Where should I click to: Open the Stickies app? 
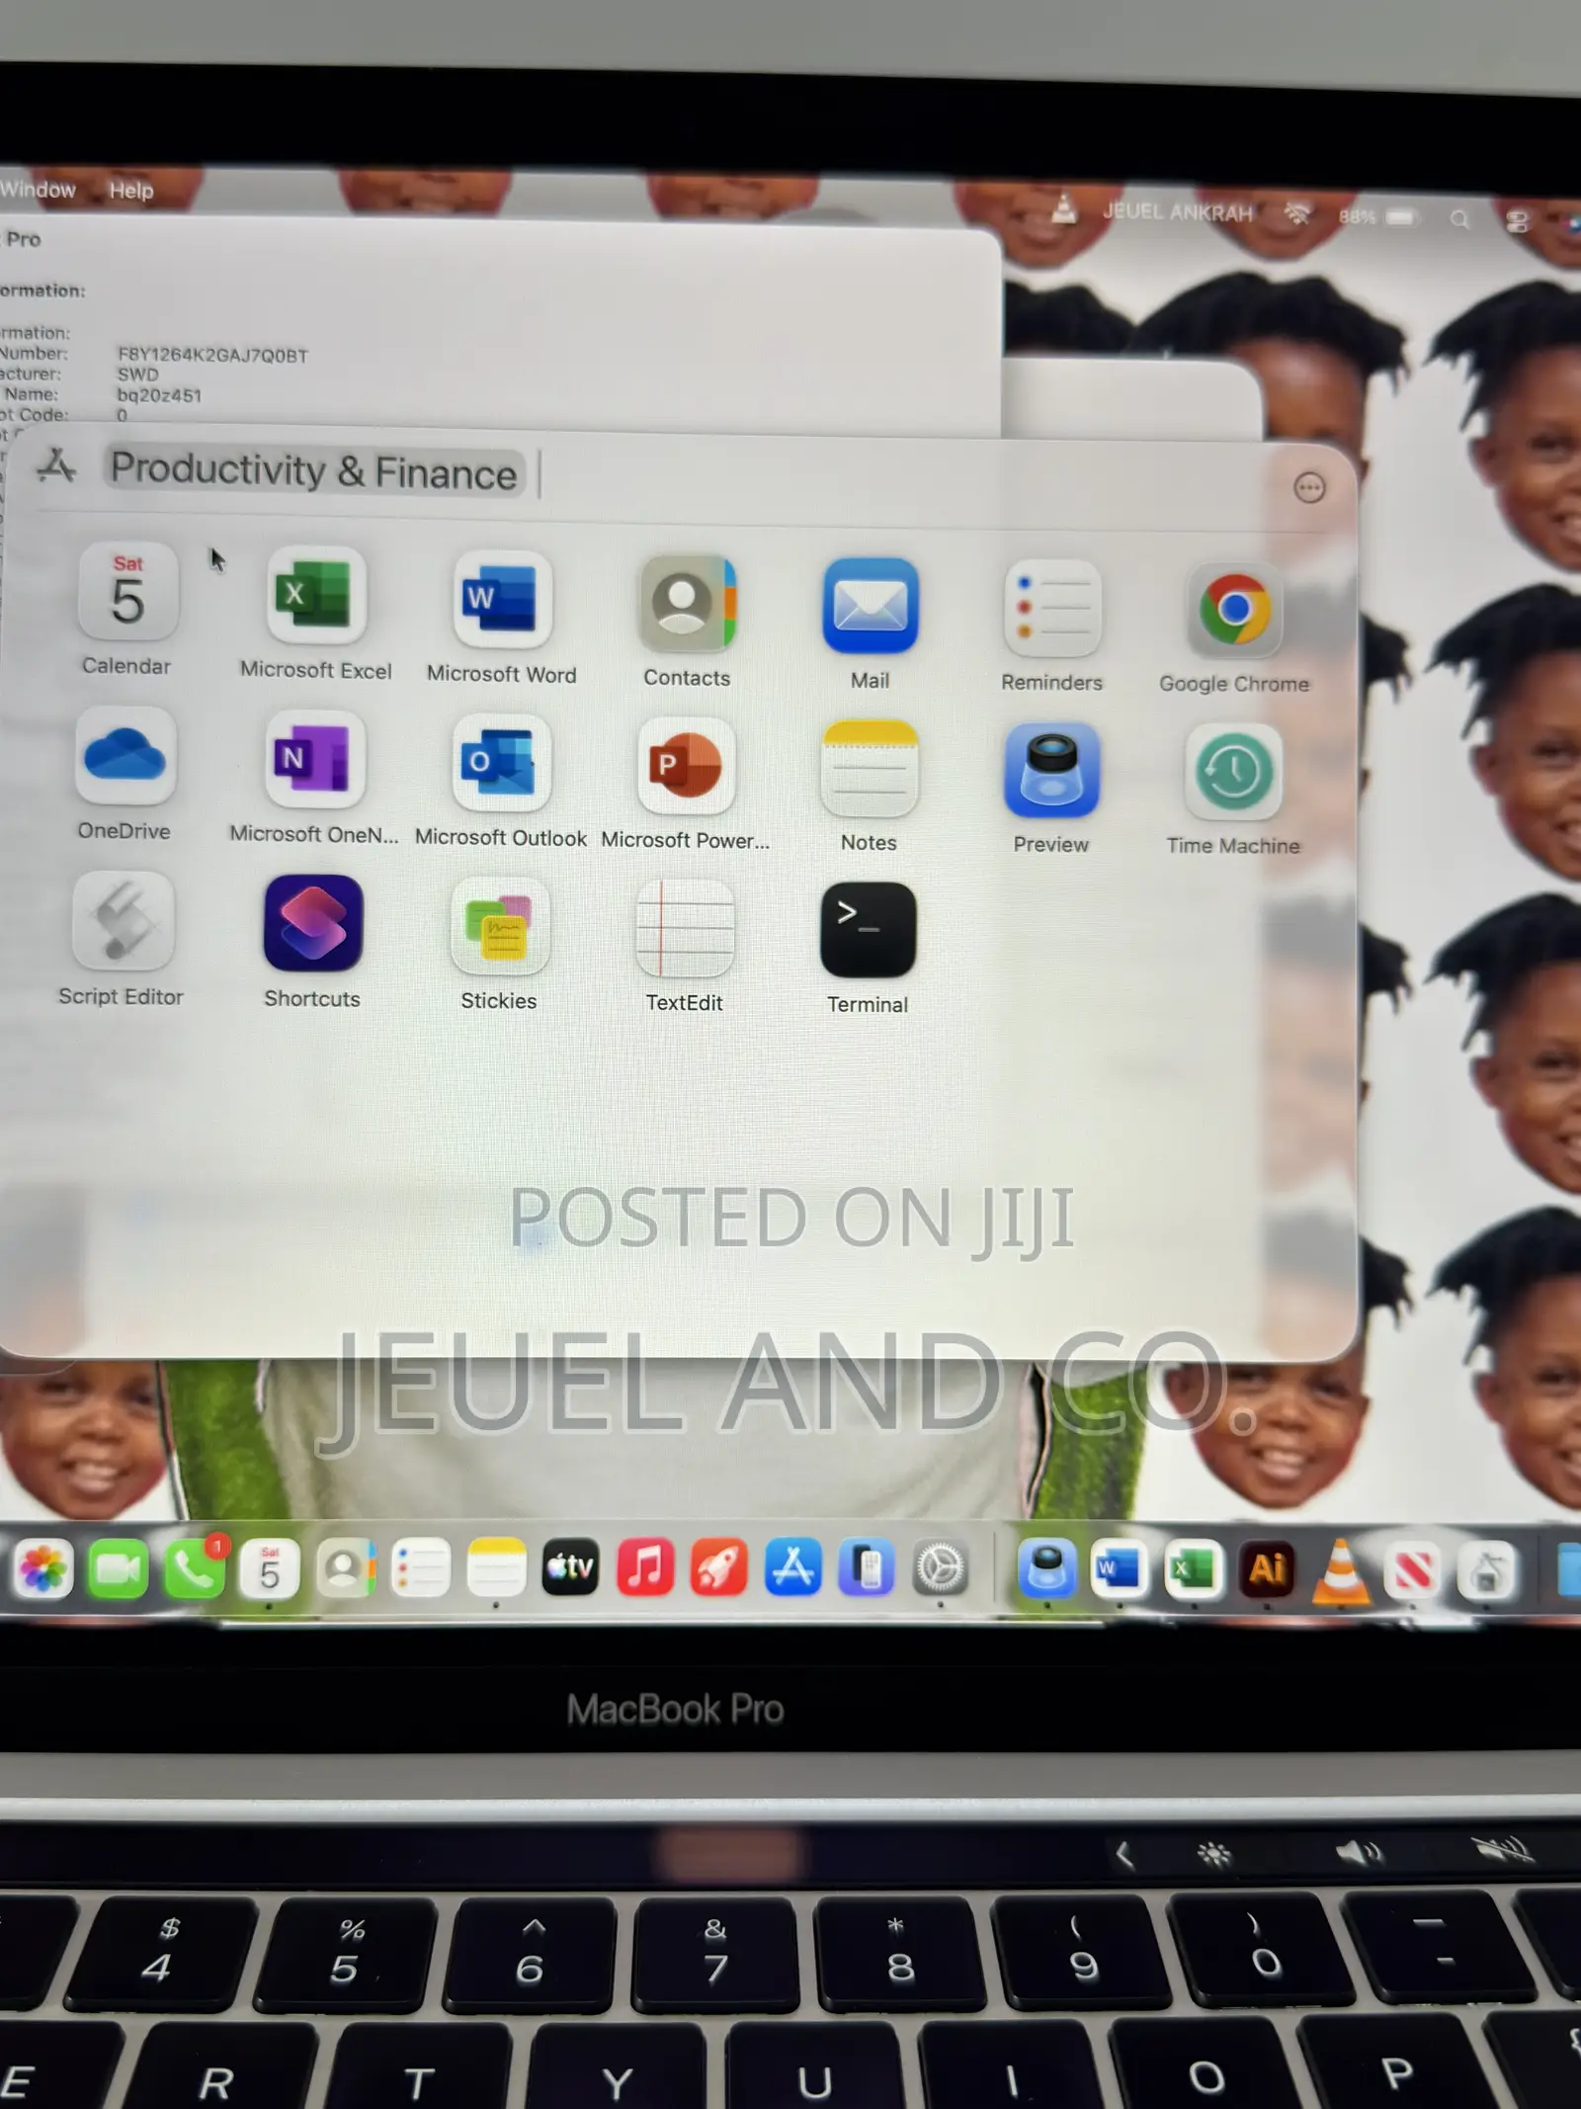click(499, 927)
